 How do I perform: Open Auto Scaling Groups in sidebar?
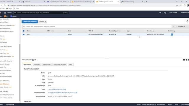[x=6, y=98]
